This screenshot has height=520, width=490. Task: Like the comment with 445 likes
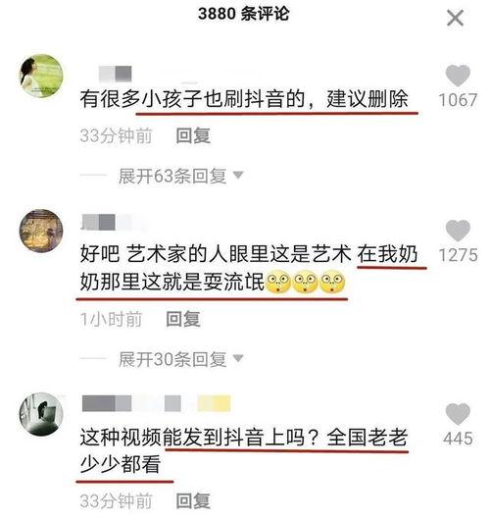(x=458, y=414)
